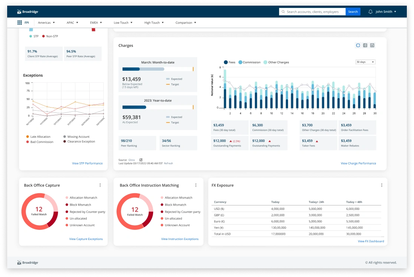
Task: Click the Broadridge logo in the header
Action: coord(28,11)
